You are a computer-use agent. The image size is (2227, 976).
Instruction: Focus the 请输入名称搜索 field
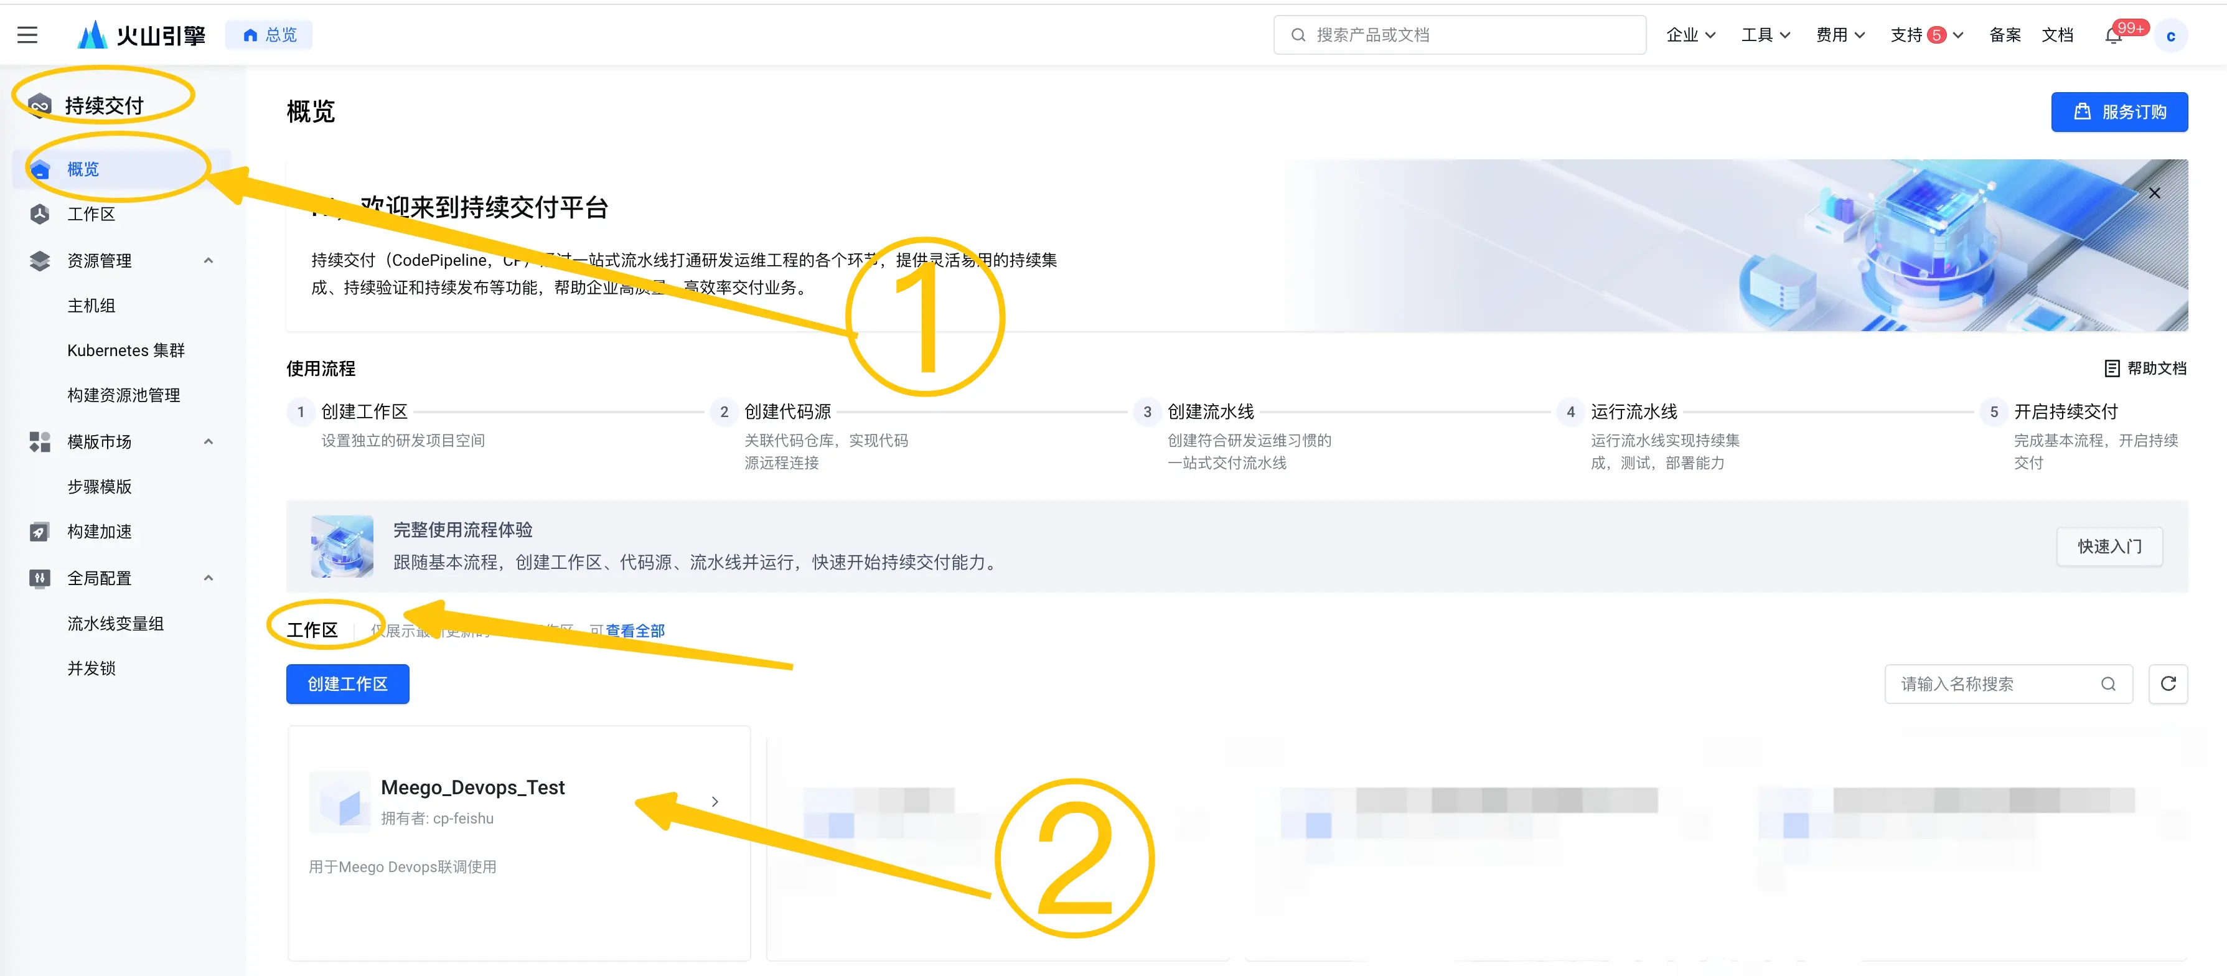pyautogui.click(x=2009, y=684)
